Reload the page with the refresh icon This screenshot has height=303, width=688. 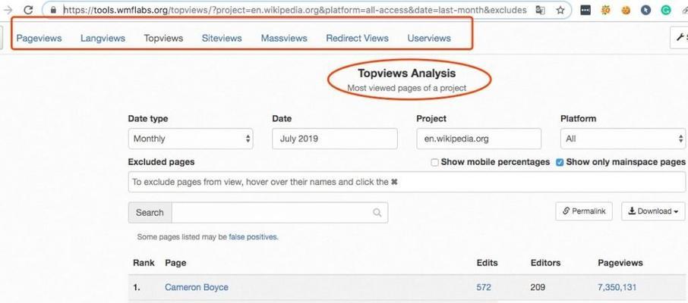[29, 10]
